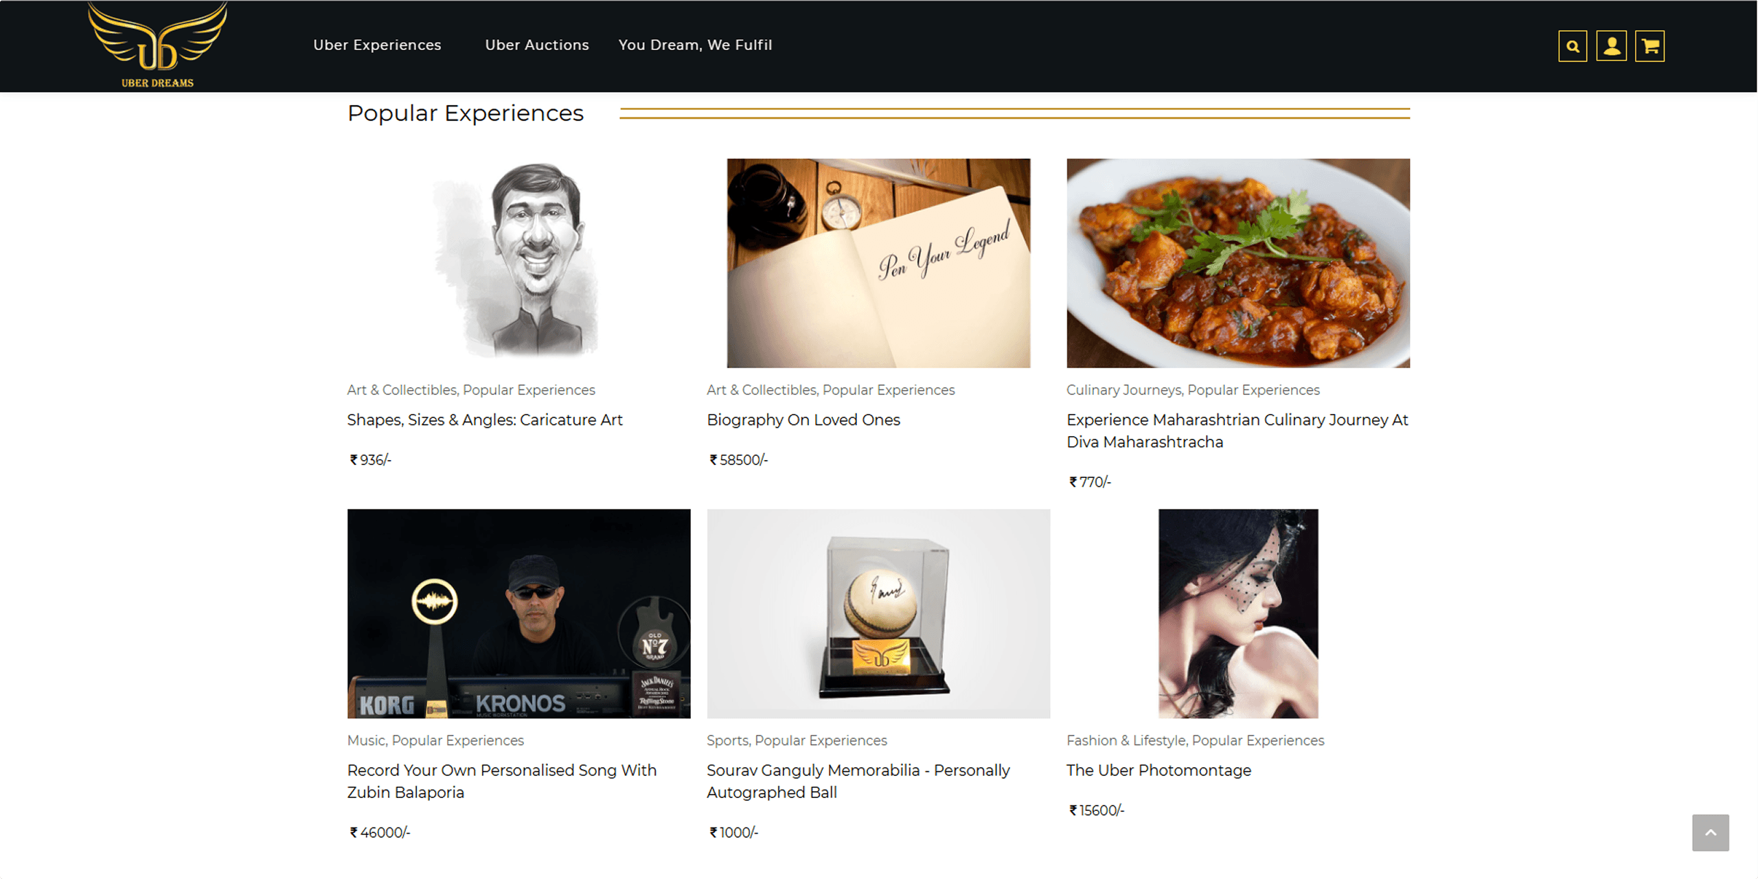Open Shapes, Sizes & Angles: Caricature Art
The height and width of the screenshot is (879, 1758).
pyautogui.click(x=485, y=420)
